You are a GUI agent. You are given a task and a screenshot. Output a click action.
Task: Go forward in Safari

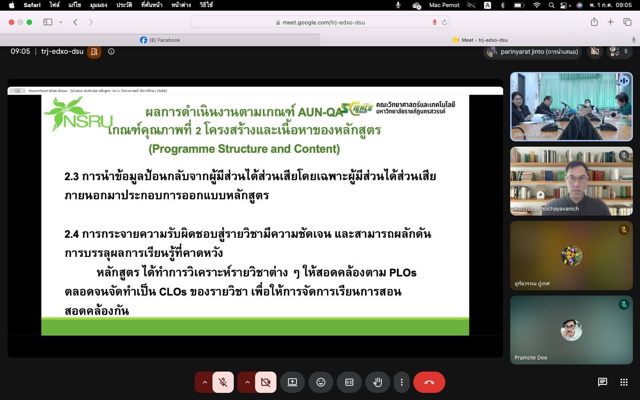(91, 22)
